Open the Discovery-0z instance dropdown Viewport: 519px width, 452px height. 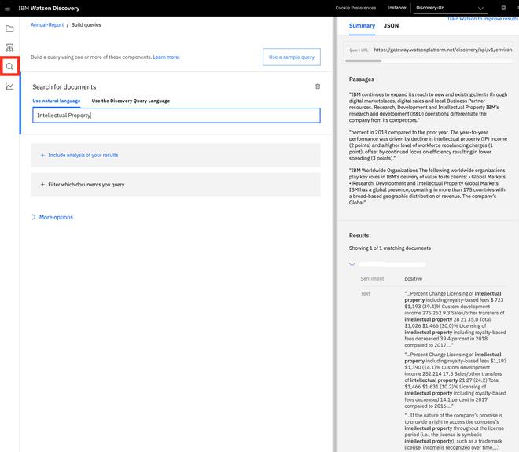coord(450,8)
